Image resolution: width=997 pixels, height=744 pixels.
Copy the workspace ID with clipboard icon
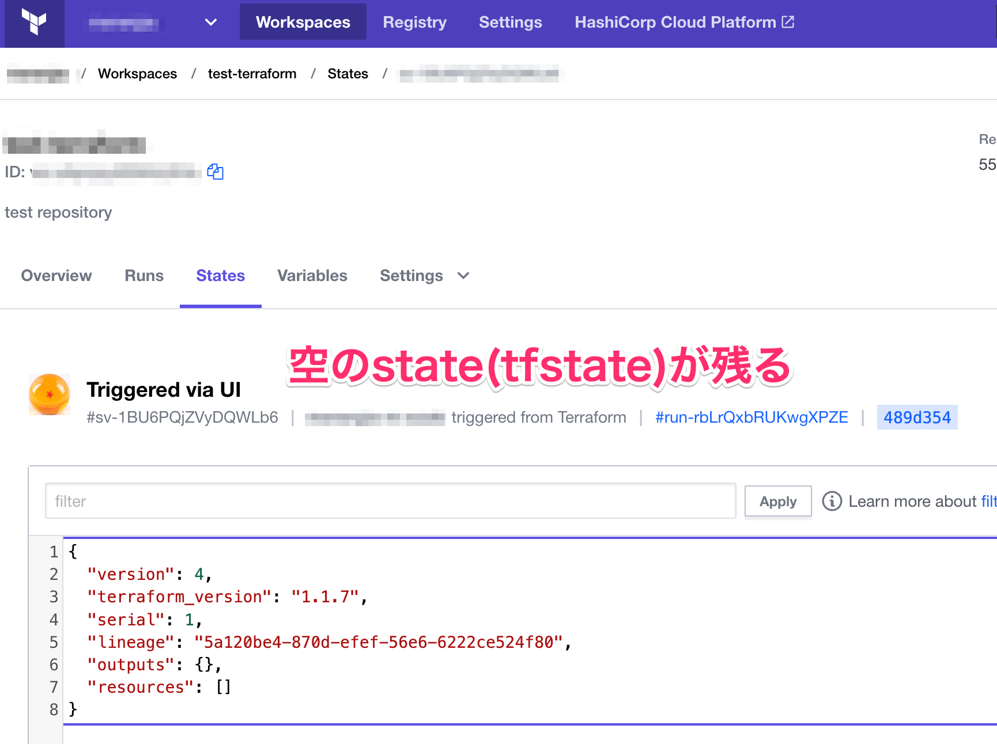pos(216,172)
